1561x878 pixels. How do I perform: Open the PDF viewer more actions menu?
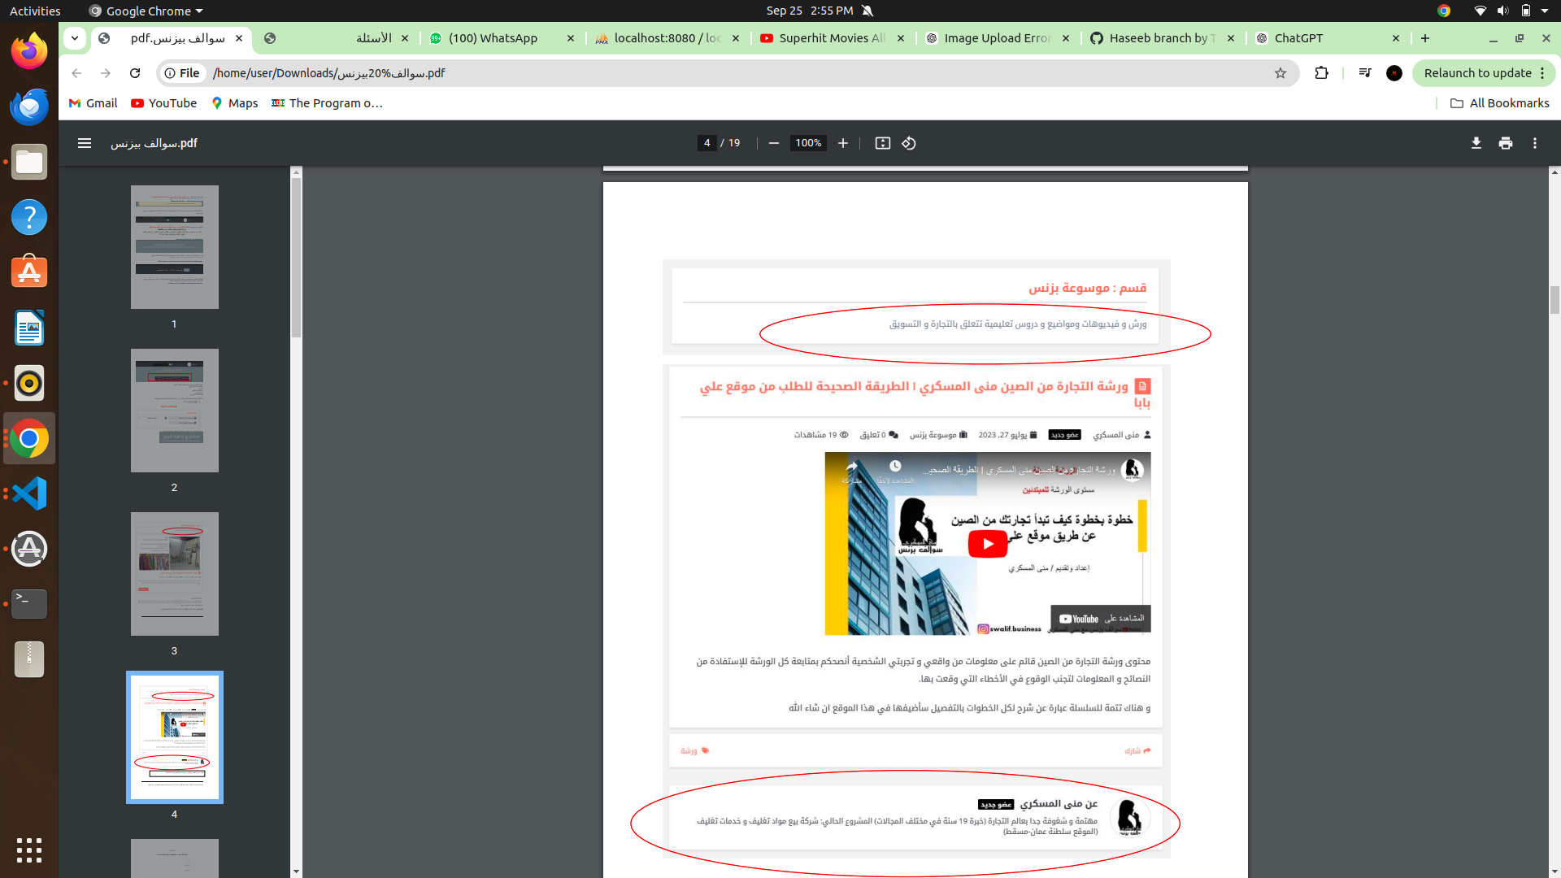click(x=1535, y=143)
